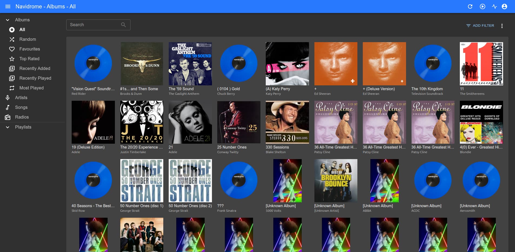Click the "( 0104 ) Gold" album title
The image size is (515, 252).
[228, 89]
